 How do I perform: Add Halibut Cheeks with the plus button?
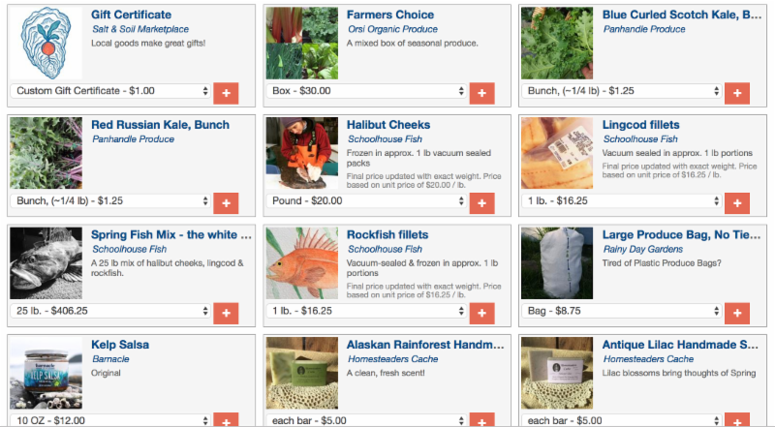pos(481,203)
